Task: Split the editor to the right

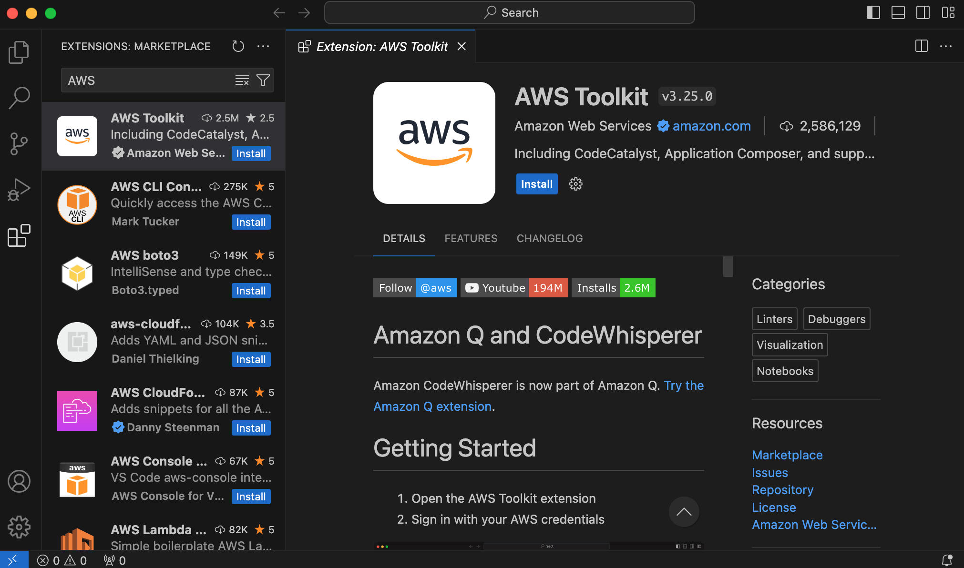Action: pyautogui.click(x=922, y=46)
